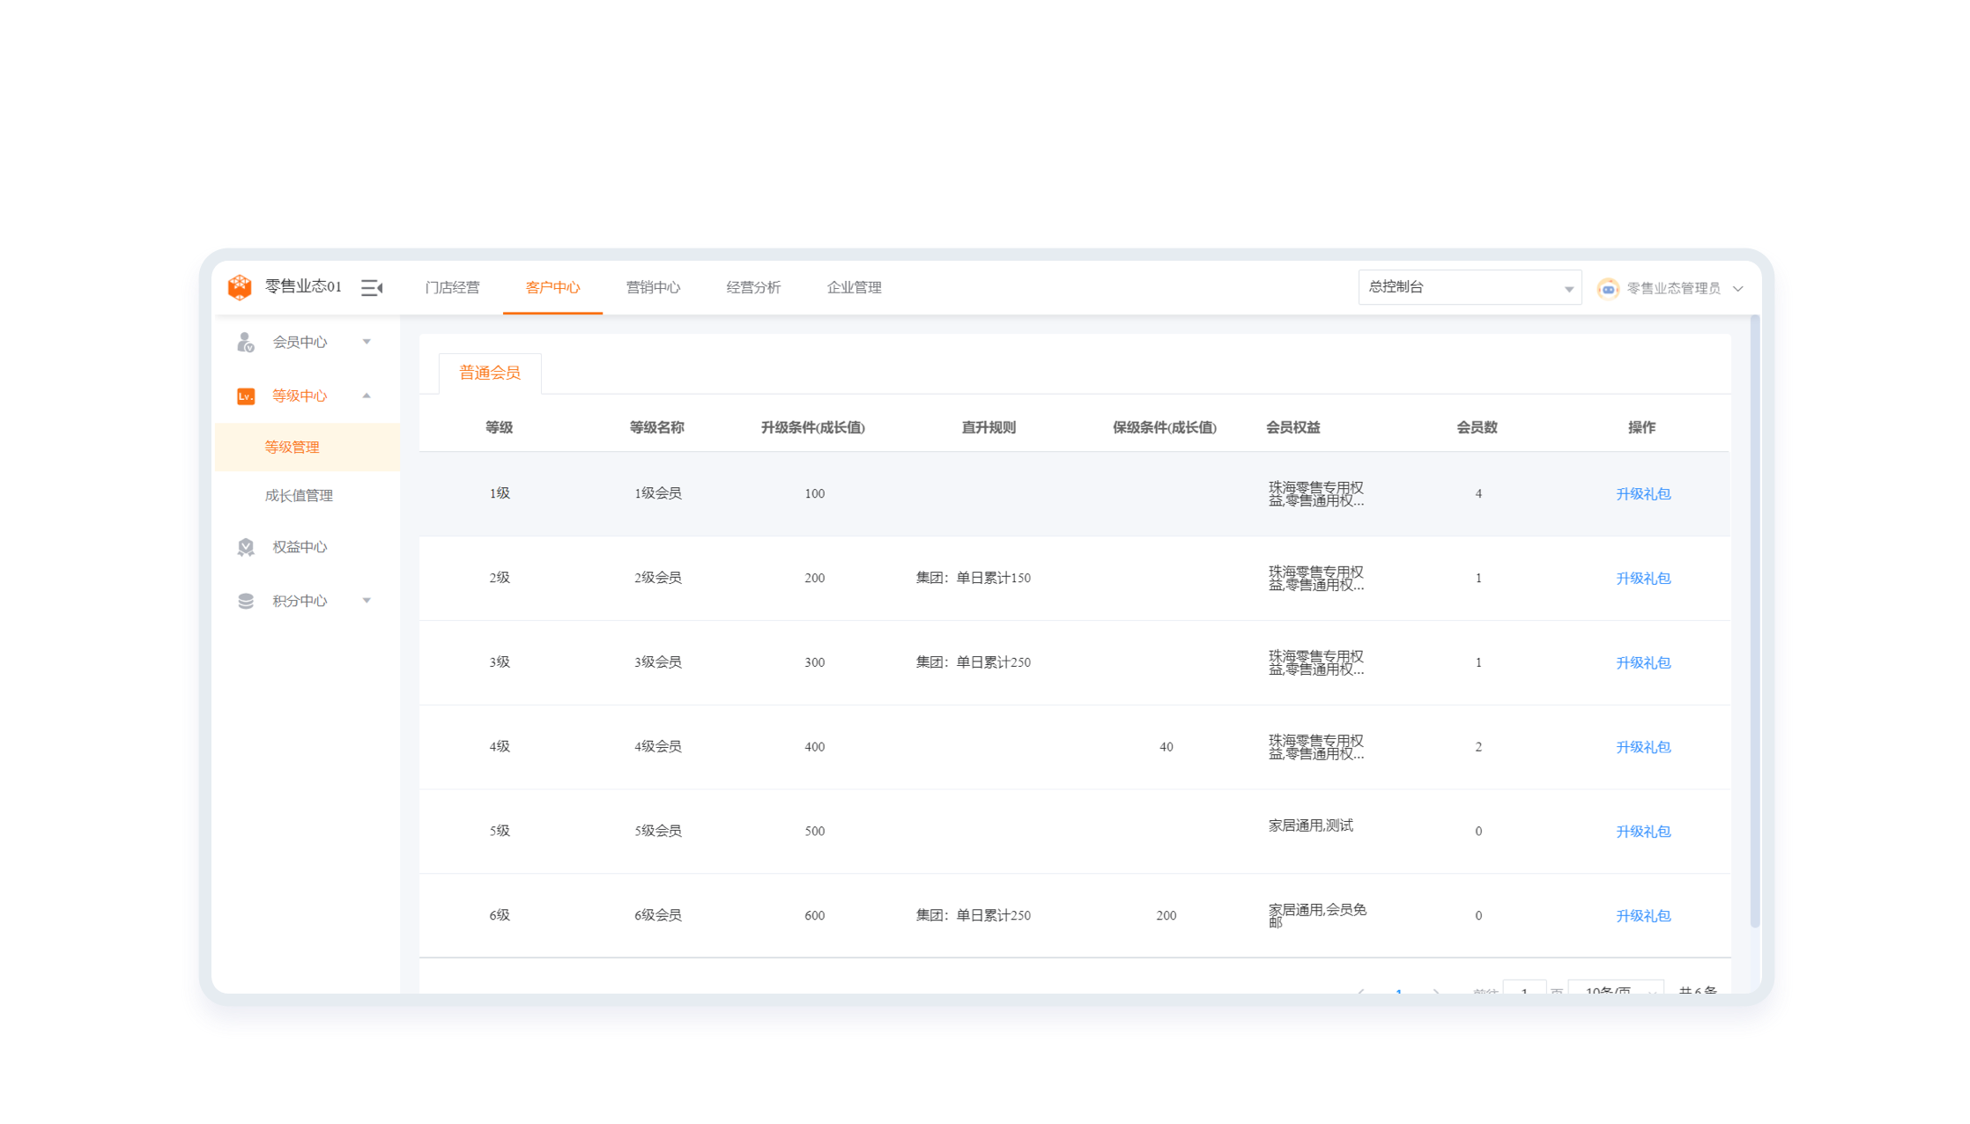This screenshot has height=1124, width=1970.
Task: Click the 2级会员 name cell
Action: [658, 578]
